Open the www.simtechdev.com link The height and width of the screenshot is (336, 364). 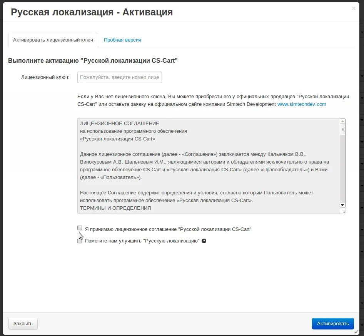pos(302,104)
